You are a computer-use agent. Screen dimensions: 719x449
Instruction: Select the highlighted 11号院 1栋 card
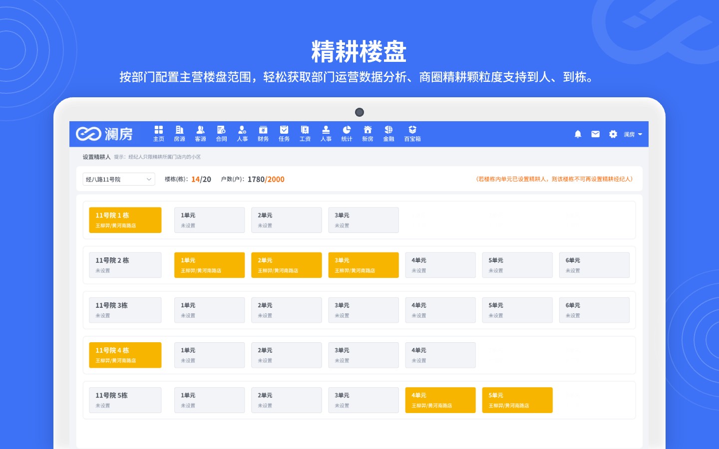(125, 220)
